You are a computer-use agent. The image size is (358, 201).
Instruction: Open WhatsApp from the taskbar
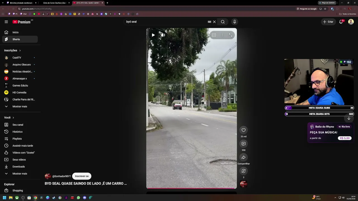pyautogui.click(x=78, y=198)
